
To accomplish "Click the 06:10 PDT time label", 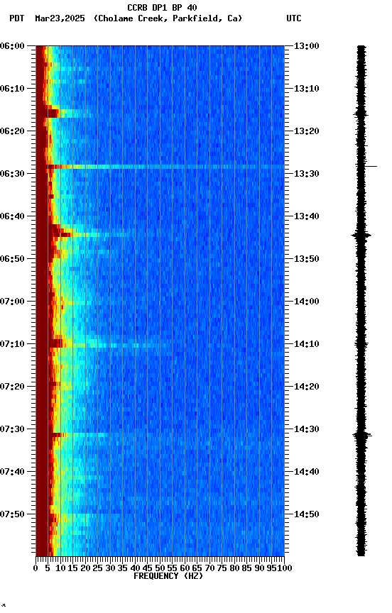I will coord(12,89).
